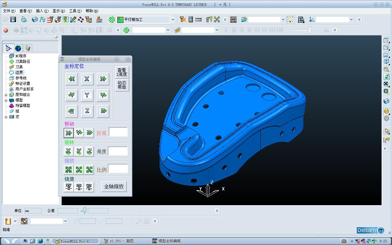392x245 pixels.
Task: Click the 距离 distance input field
Action: point(118,132)
